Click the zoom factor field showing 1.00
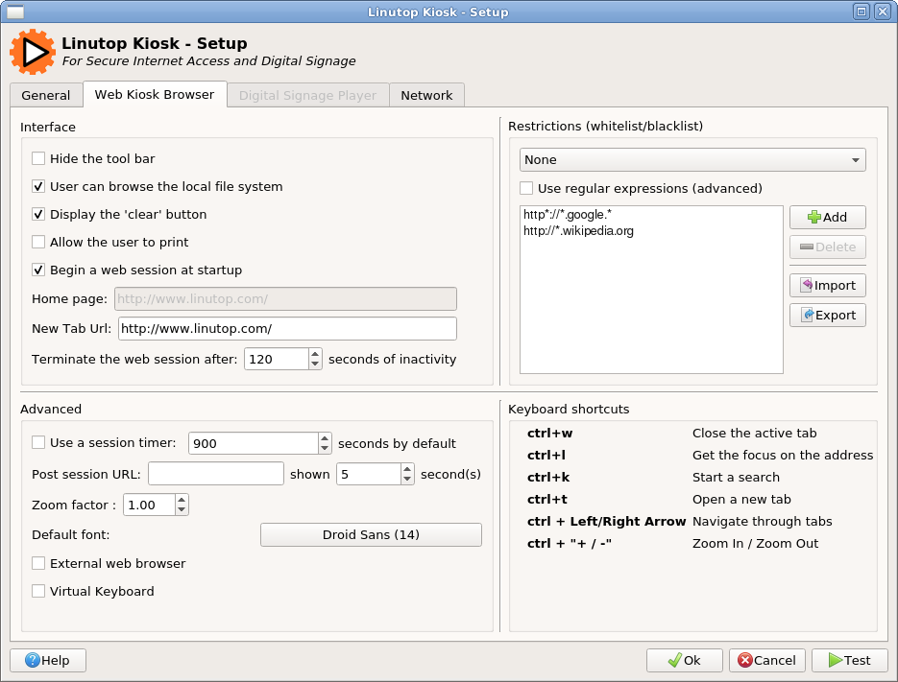 [x=150, y=505]
